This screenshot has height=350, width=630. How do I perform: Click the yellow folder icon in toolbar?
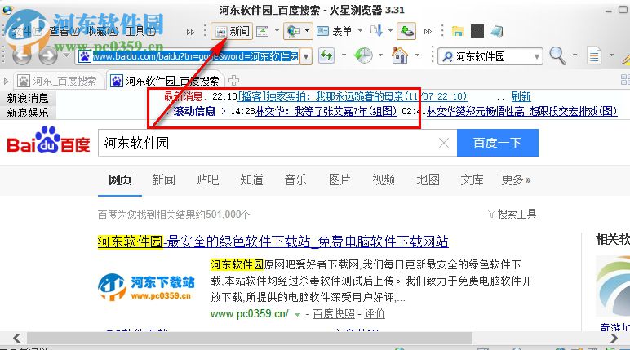coord(458,31)
